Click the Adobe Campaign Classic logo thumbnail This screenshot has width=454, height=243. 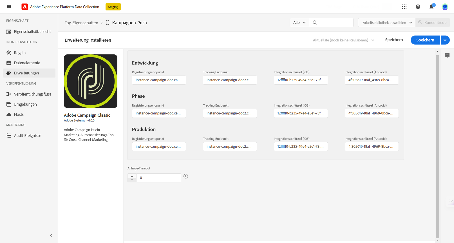[91, 81]
